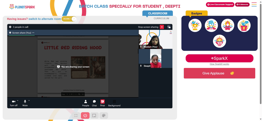Image resolution: width=262 pixels, height=121 pixels.
Task: Turn off the camera icon
Action: [14, 101]
